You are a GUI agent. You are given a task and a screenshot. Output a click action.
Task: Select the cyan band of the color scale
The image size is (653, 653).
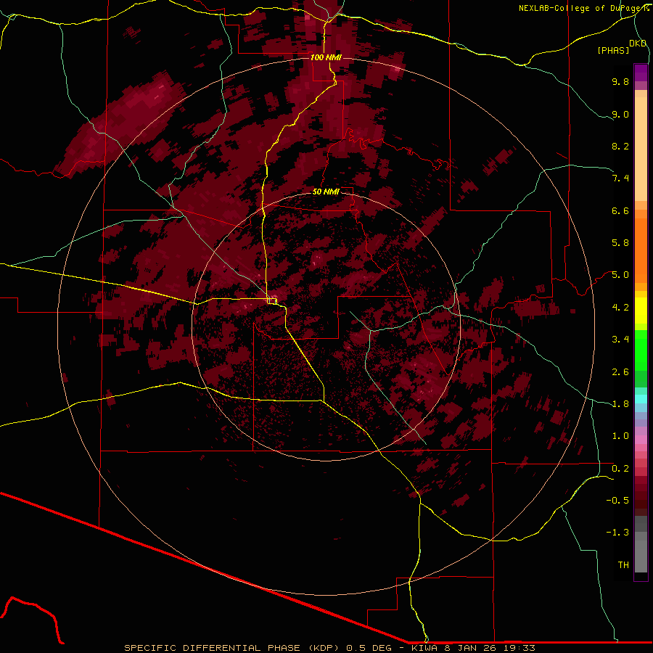tap(641, 398)
